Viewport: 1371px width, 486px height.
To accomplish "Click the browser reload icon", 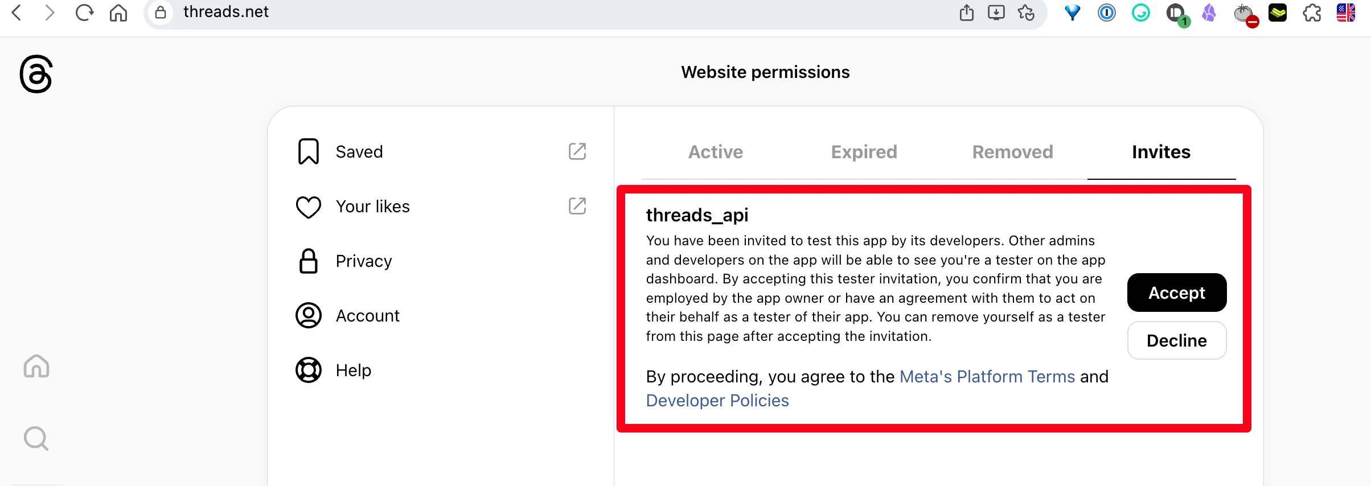I will coord(84,13).
